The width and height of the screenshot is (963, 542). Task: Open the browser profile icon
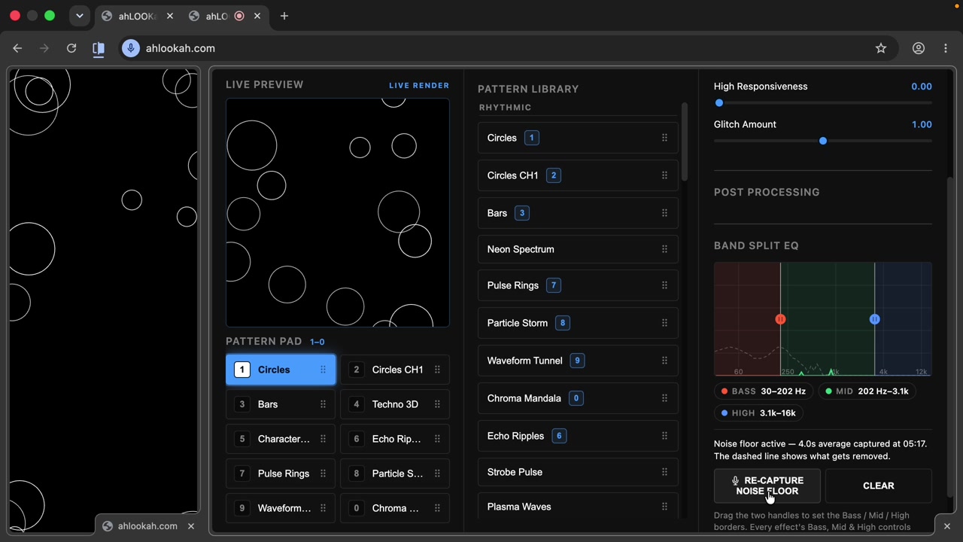click(919, 48)
